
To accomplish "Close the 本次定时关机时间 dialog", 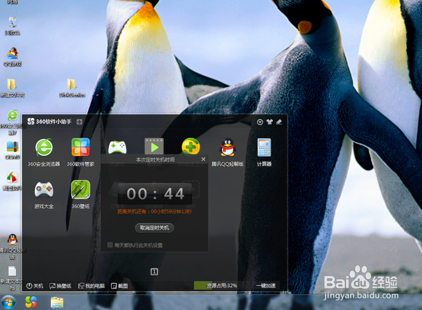I will click(x=203, y=159).
